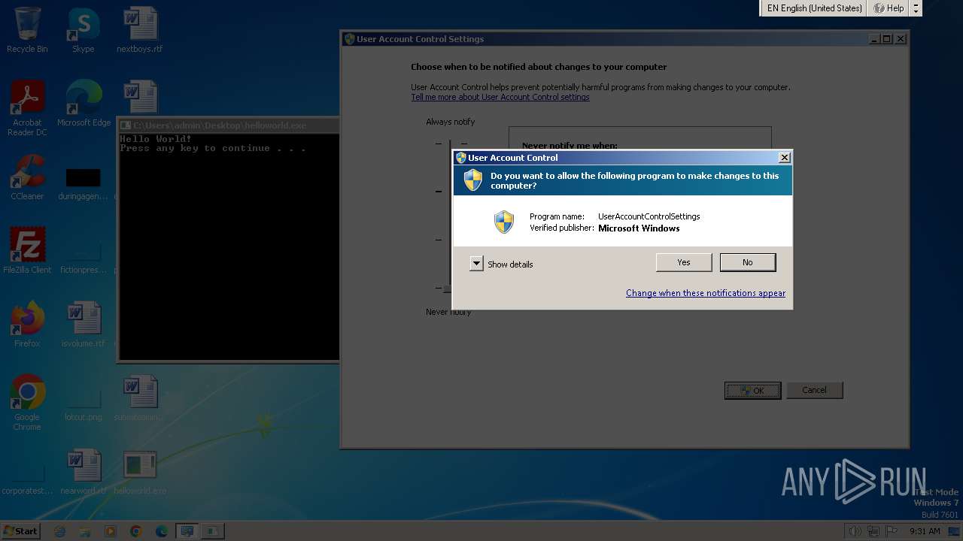Click the helloworld.exe console title bar icon
This screenshot has height=541, width=963.
[x=126, y=125]
